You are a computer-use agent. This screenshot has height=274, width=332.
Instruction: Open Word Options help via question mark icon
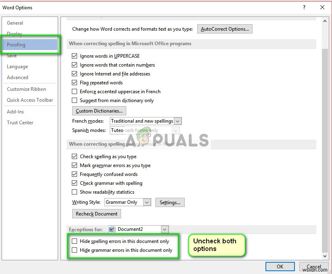point(304,7)
